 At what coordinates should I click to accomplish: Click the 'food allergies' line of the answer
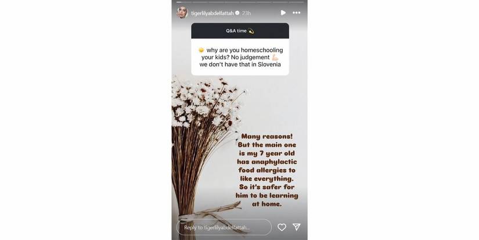267,170
